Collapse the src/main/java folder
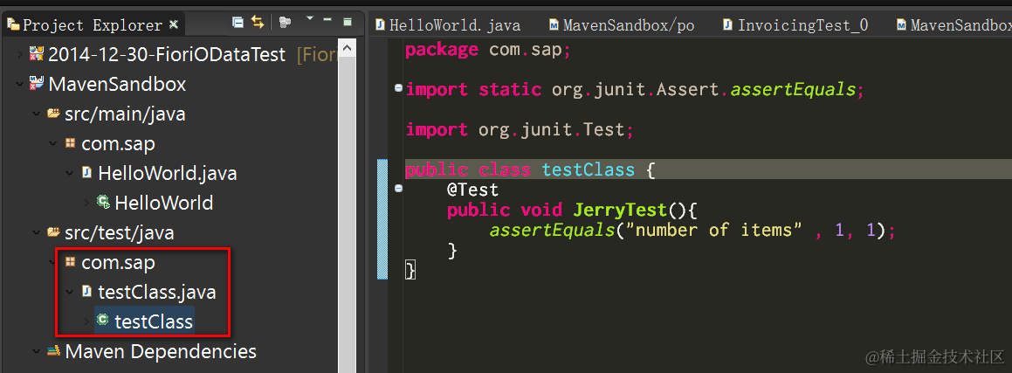The height and width of the screenshot is (373, 1012). pyautogui.click(x=36, y=114)
